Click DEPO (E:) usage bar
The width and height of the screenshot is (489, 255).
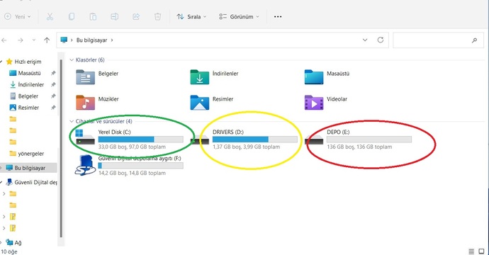pos(369,140)
